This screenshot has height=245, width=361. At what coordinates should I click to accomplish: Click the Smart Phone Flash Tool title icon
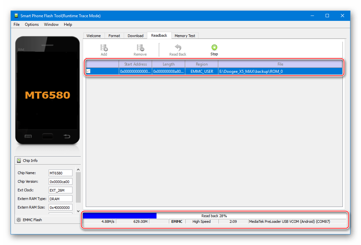16,16
